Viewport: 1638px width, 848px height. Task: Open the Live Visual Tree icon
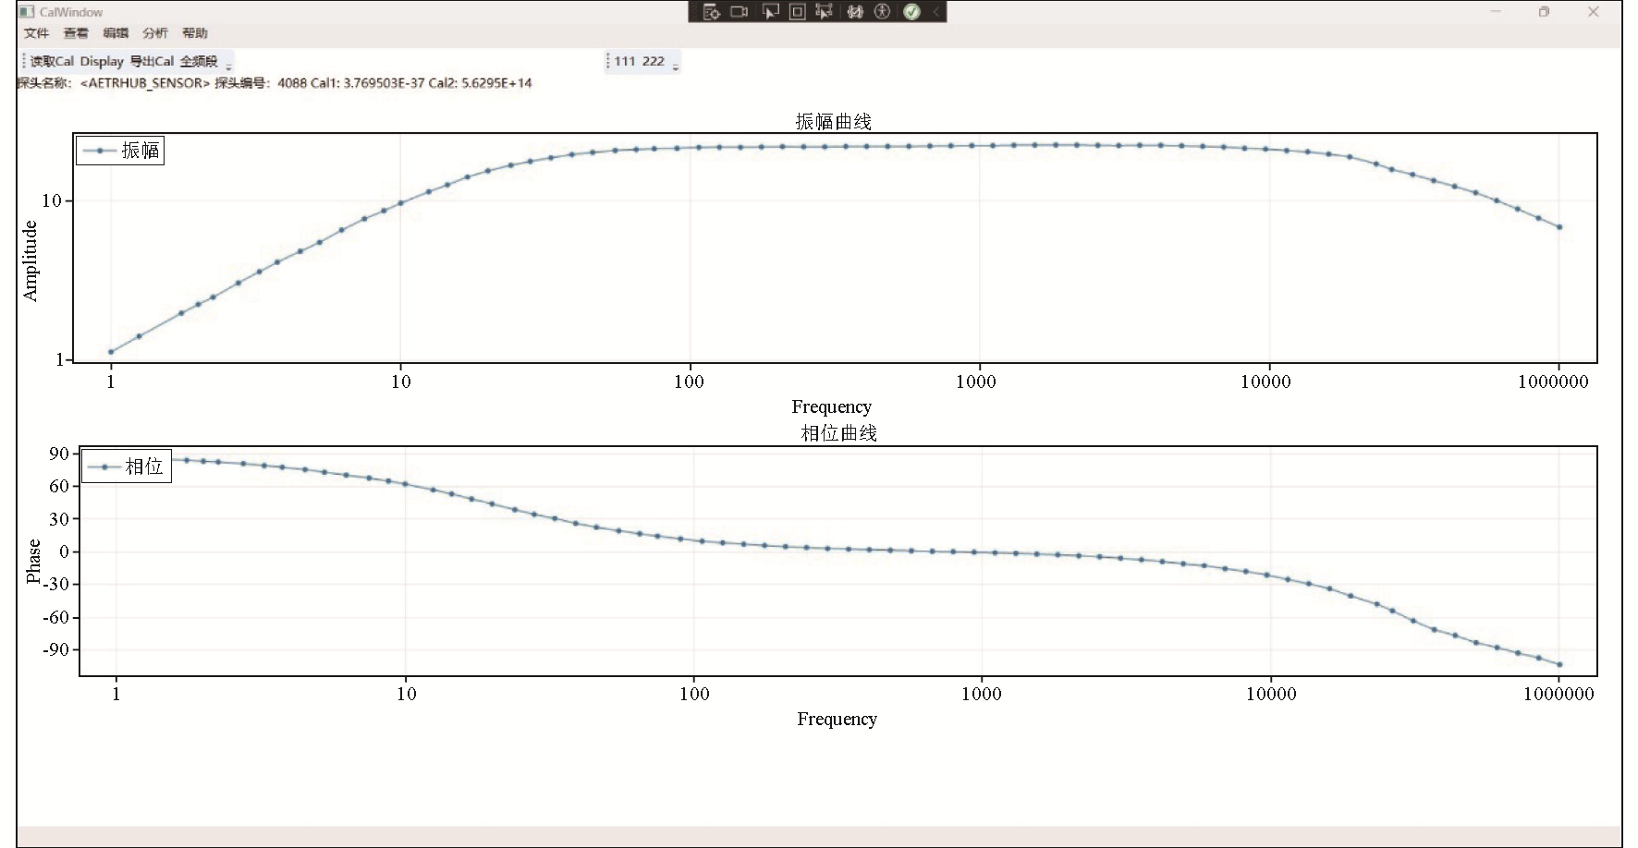tap(711, 12)
